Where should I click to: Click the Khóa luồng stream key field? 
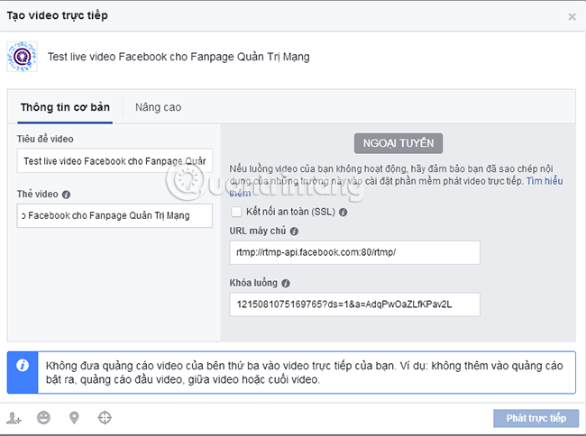[x=354, y=304]
